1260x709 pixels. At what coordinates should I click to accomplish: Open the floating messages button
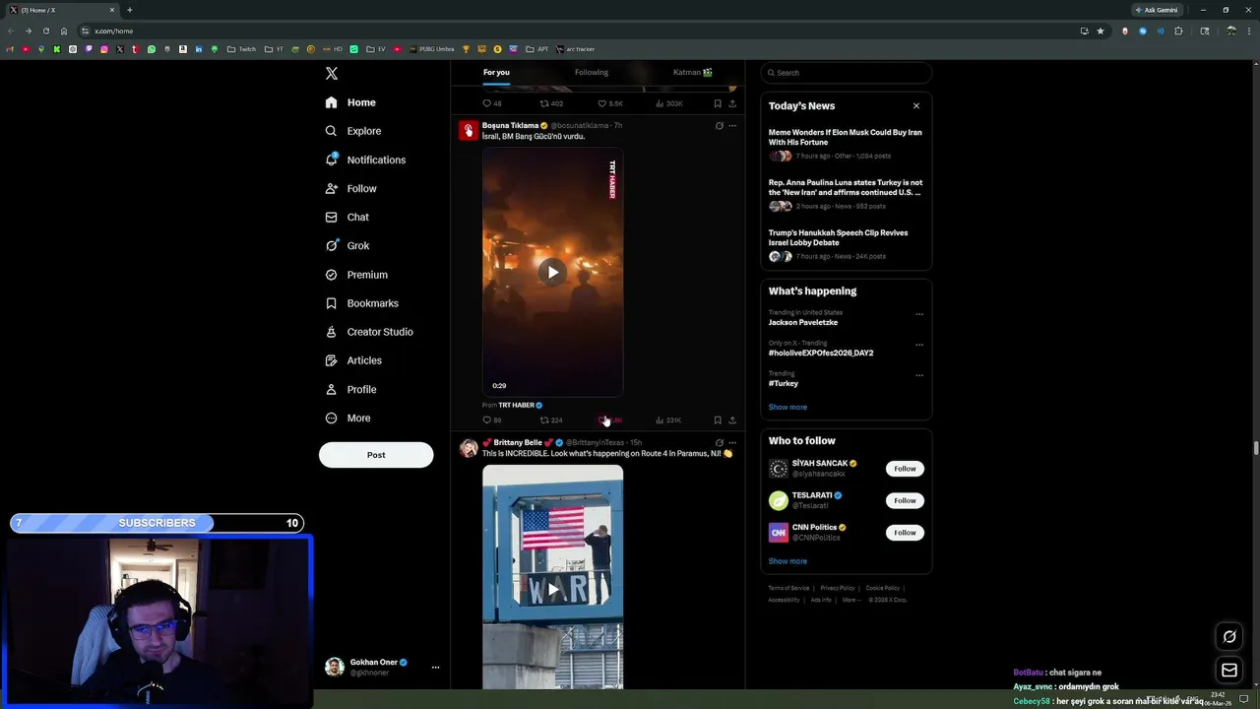click(1229, 671)
